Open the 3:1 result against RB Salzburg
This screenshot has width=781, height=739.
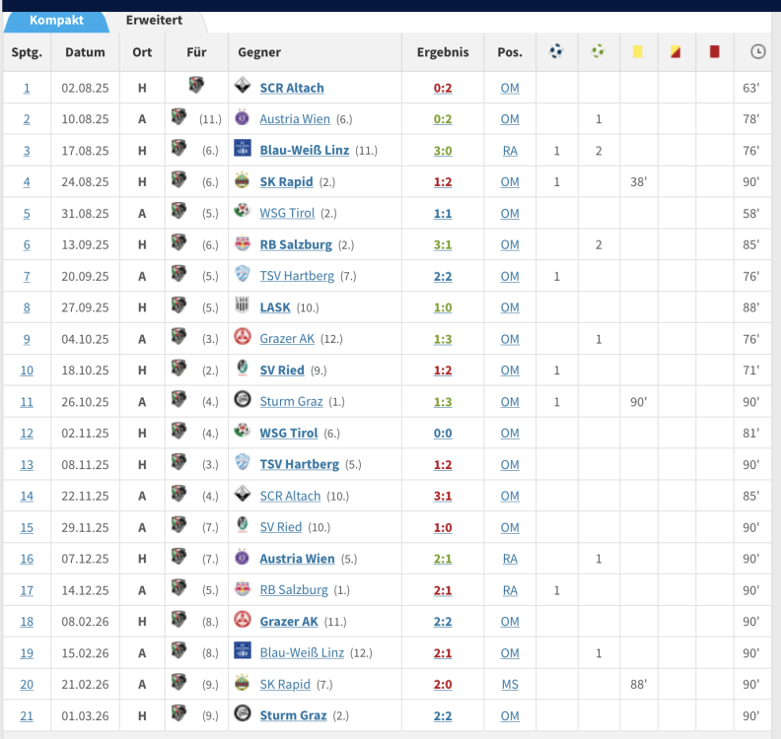[x=443, y=244]
